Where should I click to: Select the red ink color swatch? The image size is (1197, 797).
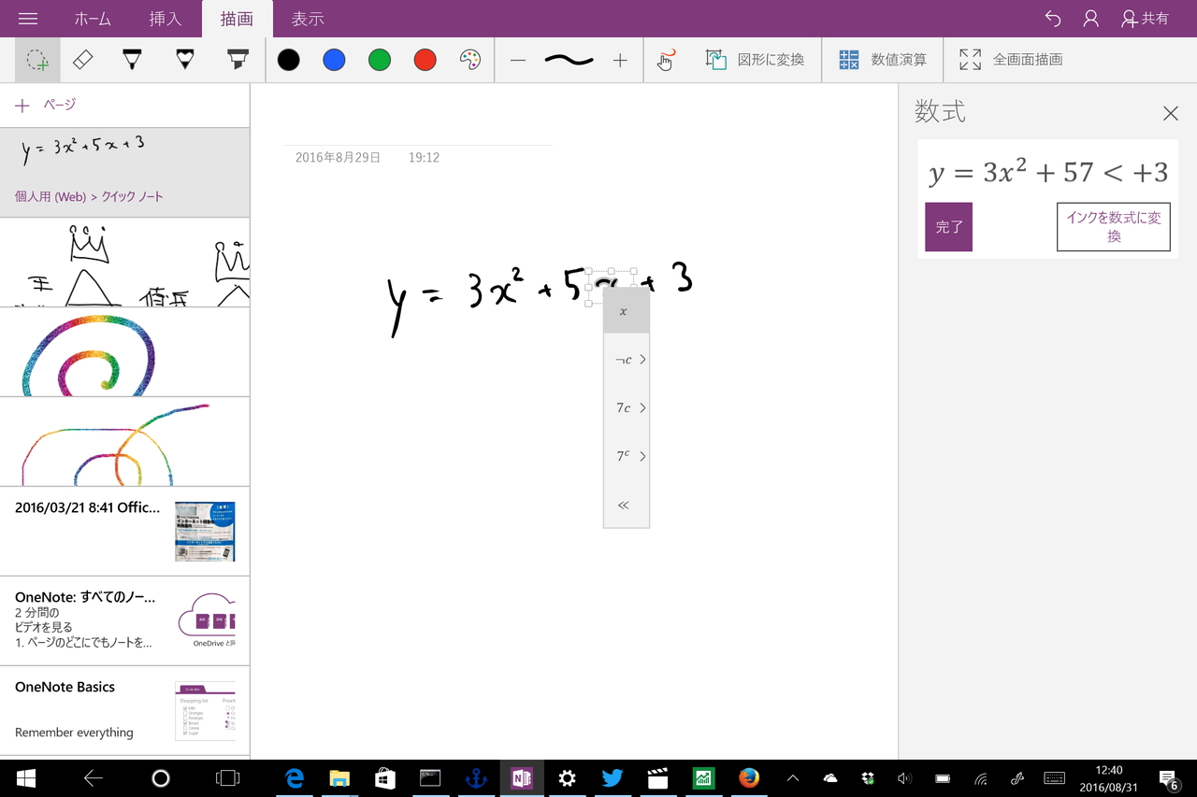tap(425, 59)
